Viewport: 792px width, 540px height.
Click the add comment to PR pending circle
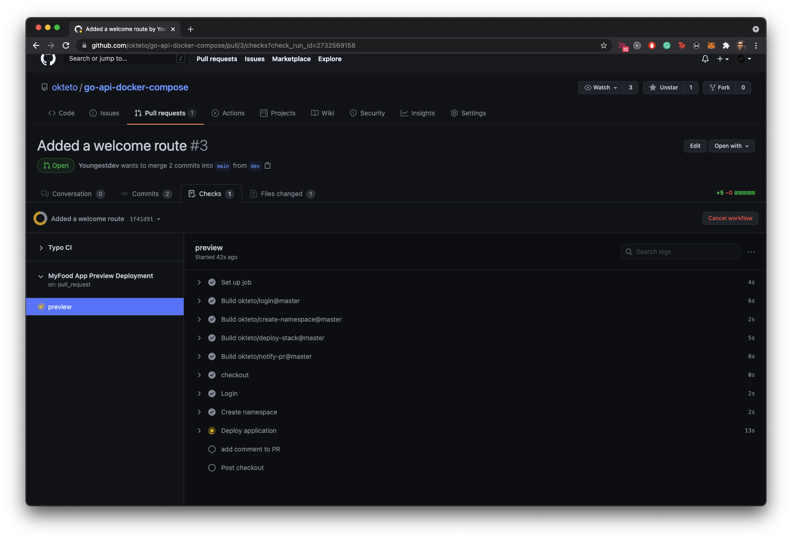coord(212,449)
